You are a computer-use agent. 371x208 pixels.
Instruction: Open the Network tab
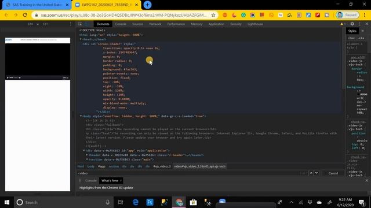point(155,24)
